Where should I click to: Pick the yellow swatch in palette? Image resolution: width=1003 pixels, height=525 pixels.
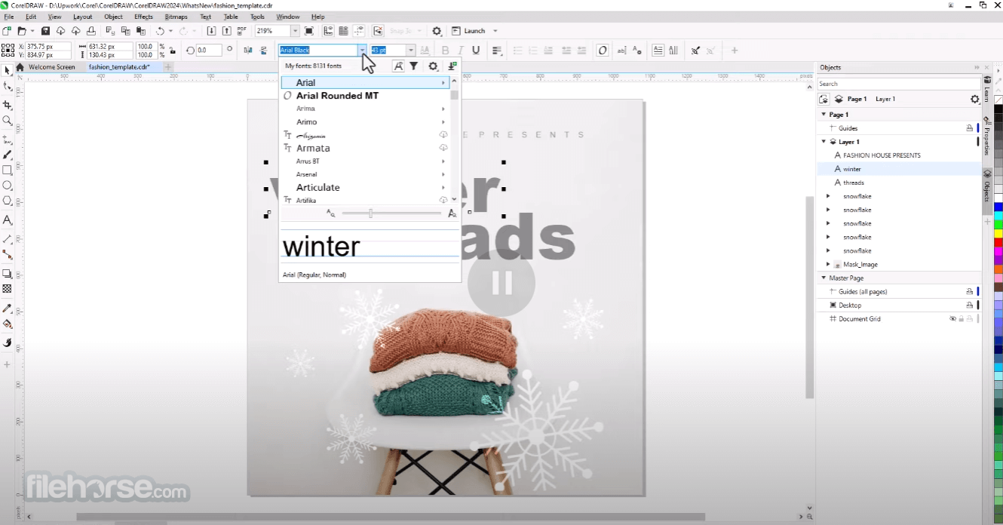(x=998, y=234)
